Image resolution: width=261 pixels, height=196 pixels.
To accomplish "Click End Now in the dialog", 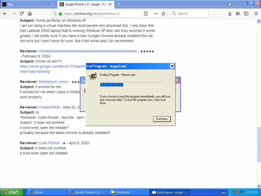I will pyautogui.click(x=162, y=119).
